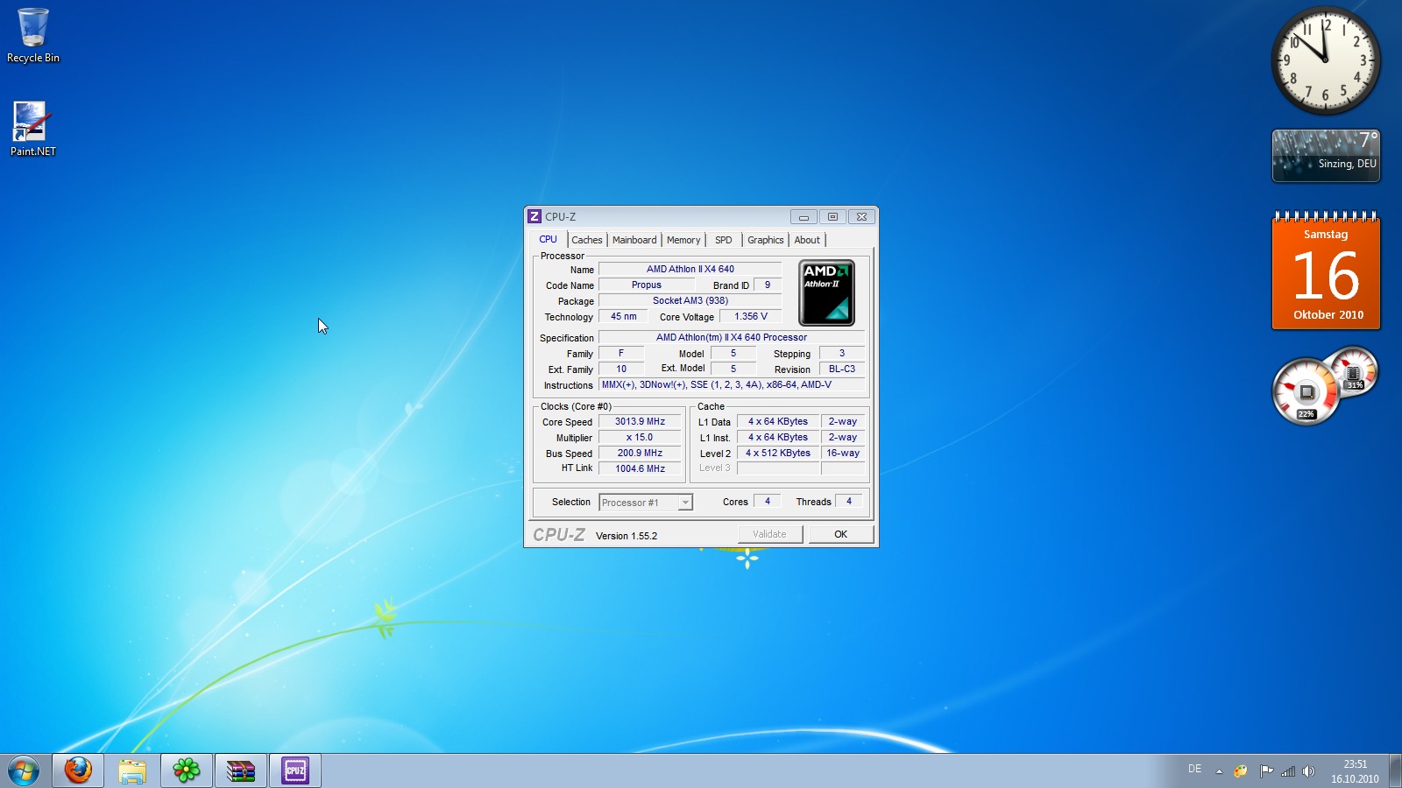Click the package value "Socket AM3 (938)"
The width and height of the screenshot is (1402, 788).
690,300
